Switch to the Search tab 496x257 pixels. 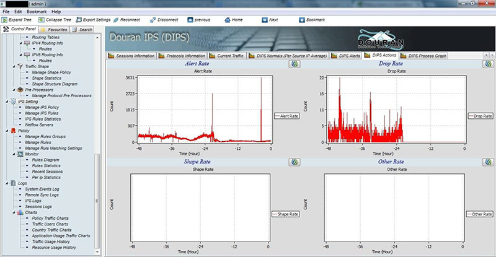[x=82, y=29]
